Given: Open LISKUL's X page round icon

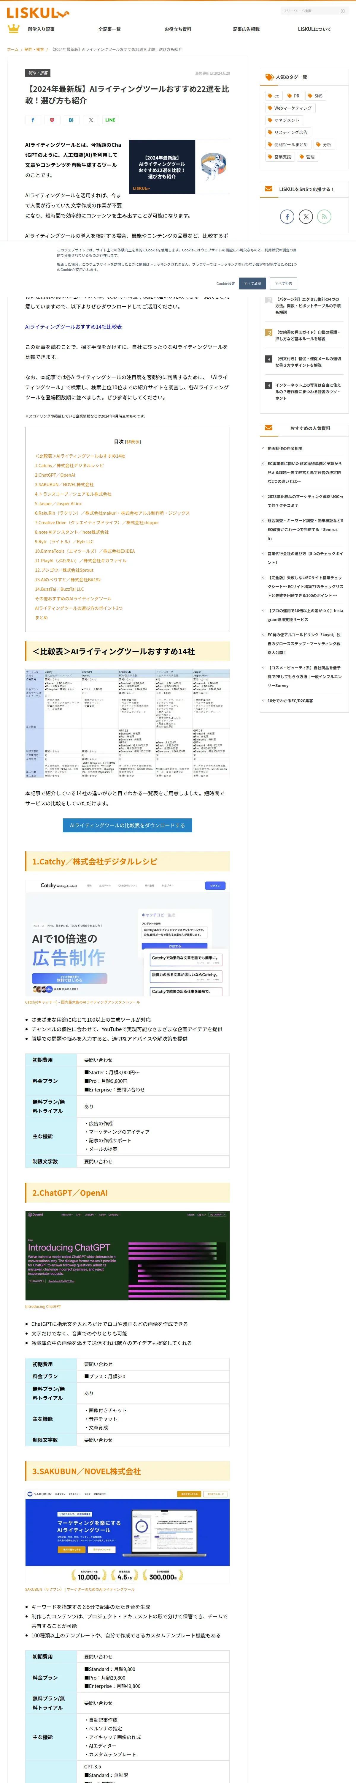Looking at the screenshot, I should (x=306, y=217).
